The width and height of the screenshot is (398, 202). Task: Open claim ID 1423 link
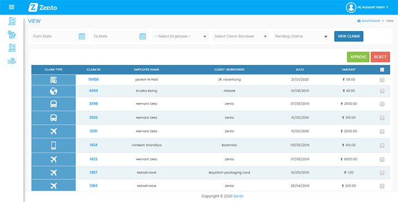(93, 159)
